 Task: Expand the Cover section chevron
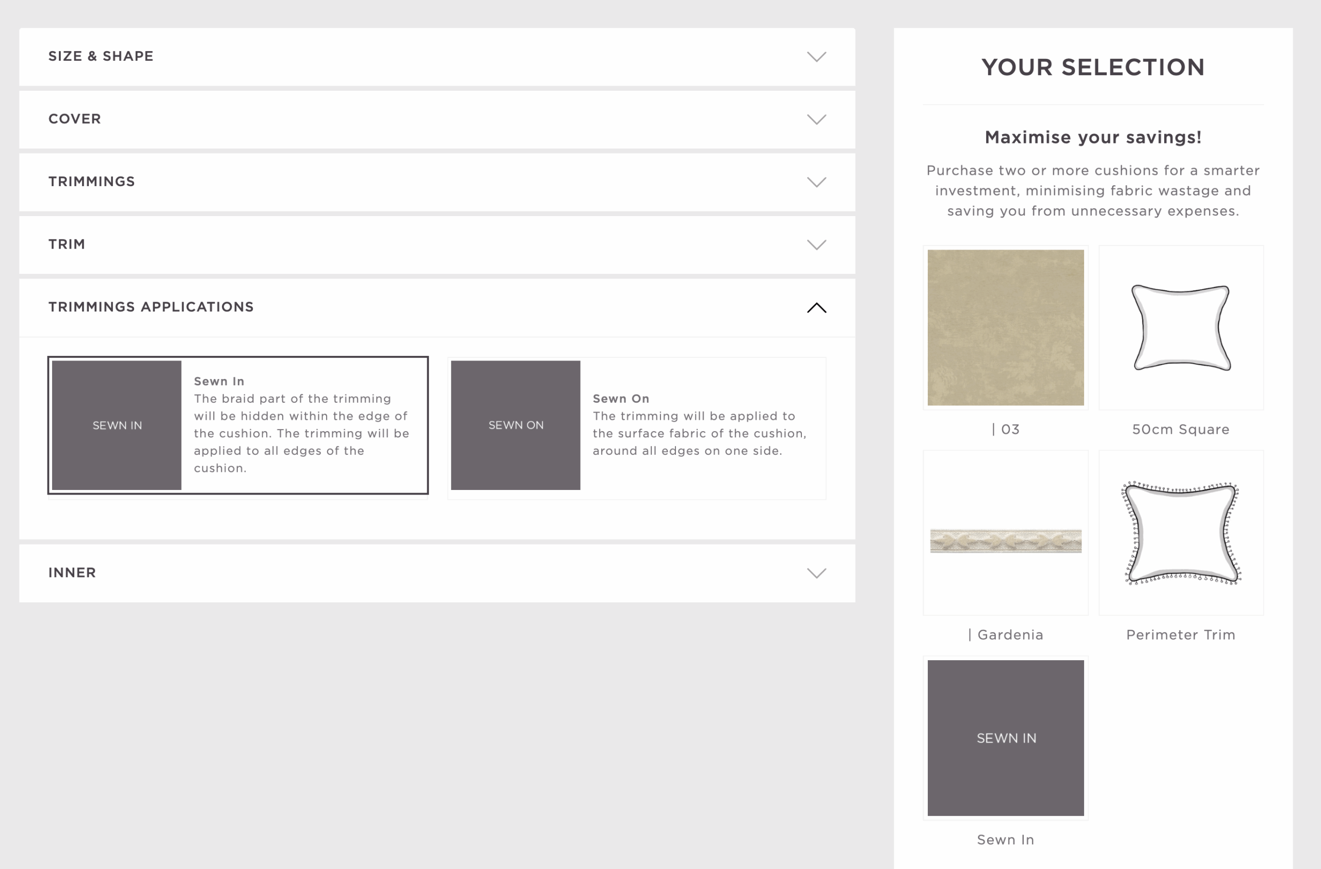pyautogui.click(x=816, y=119)
